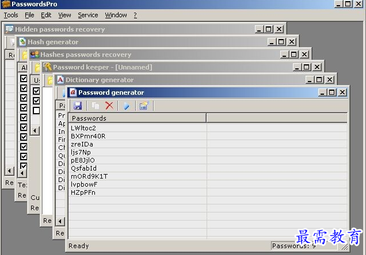Toggle the topmost checkbox in Hash generator list
Image resolution: width=366 pixels, height=255 pixels.
24,78
